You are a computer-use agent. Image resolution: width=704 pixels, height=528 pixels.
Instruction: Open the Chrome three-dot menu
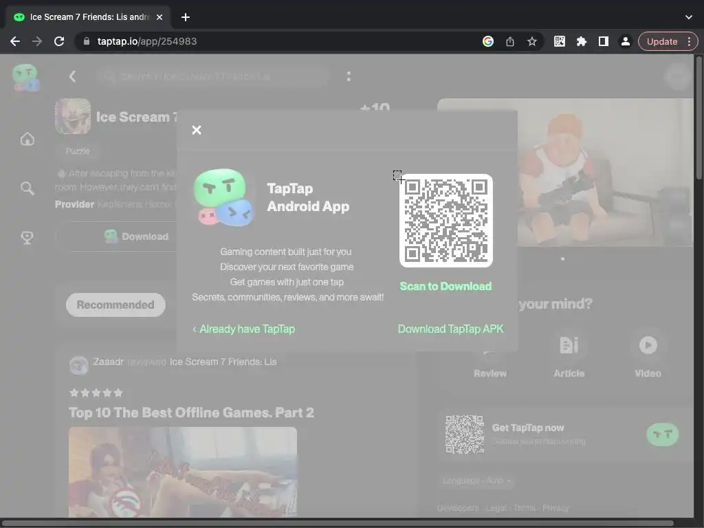[x=689, y=41]
